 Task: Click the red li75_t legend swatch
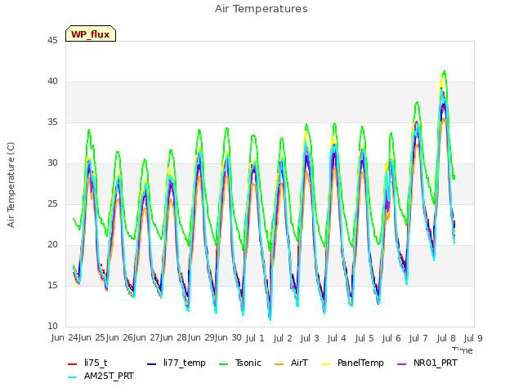[x=73, y=364]
